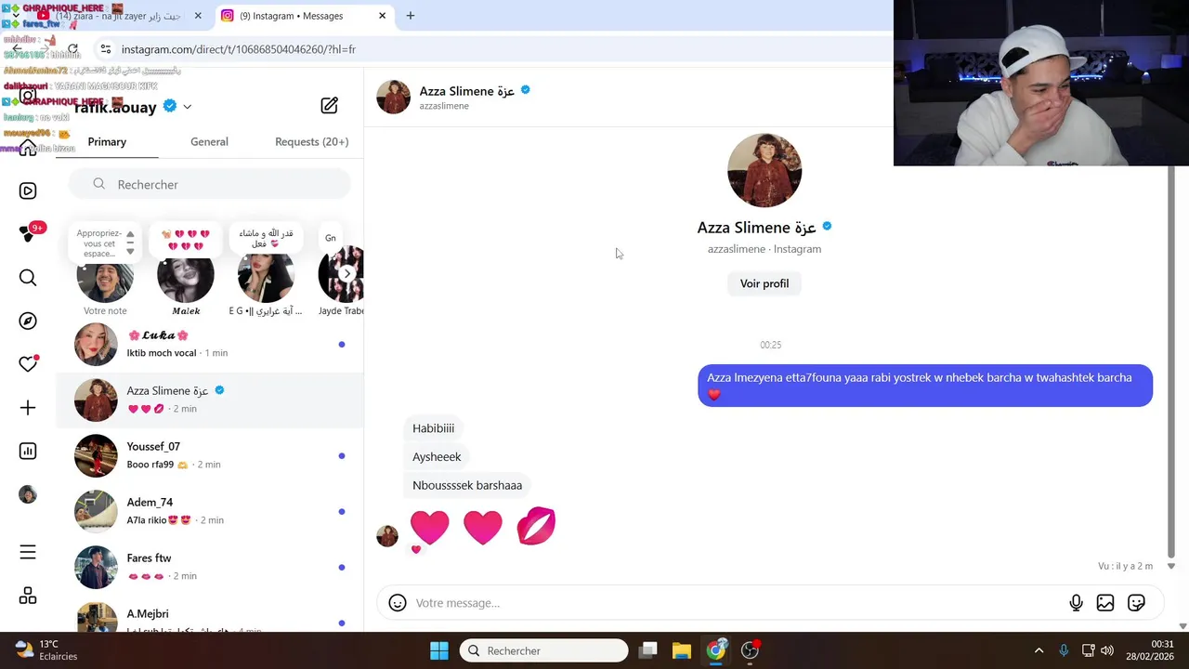Open Task View icon on taskbar
Viewport: 1189px width, 669px height.
click(648, 650)
